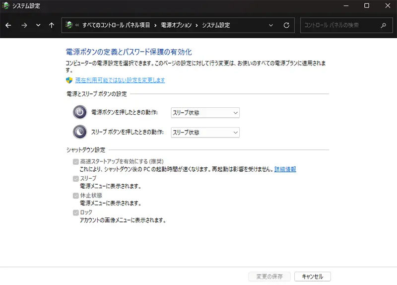Toggle the 休止状態 checkbox
The image size is (397, 285).
(x=76, y=196)
